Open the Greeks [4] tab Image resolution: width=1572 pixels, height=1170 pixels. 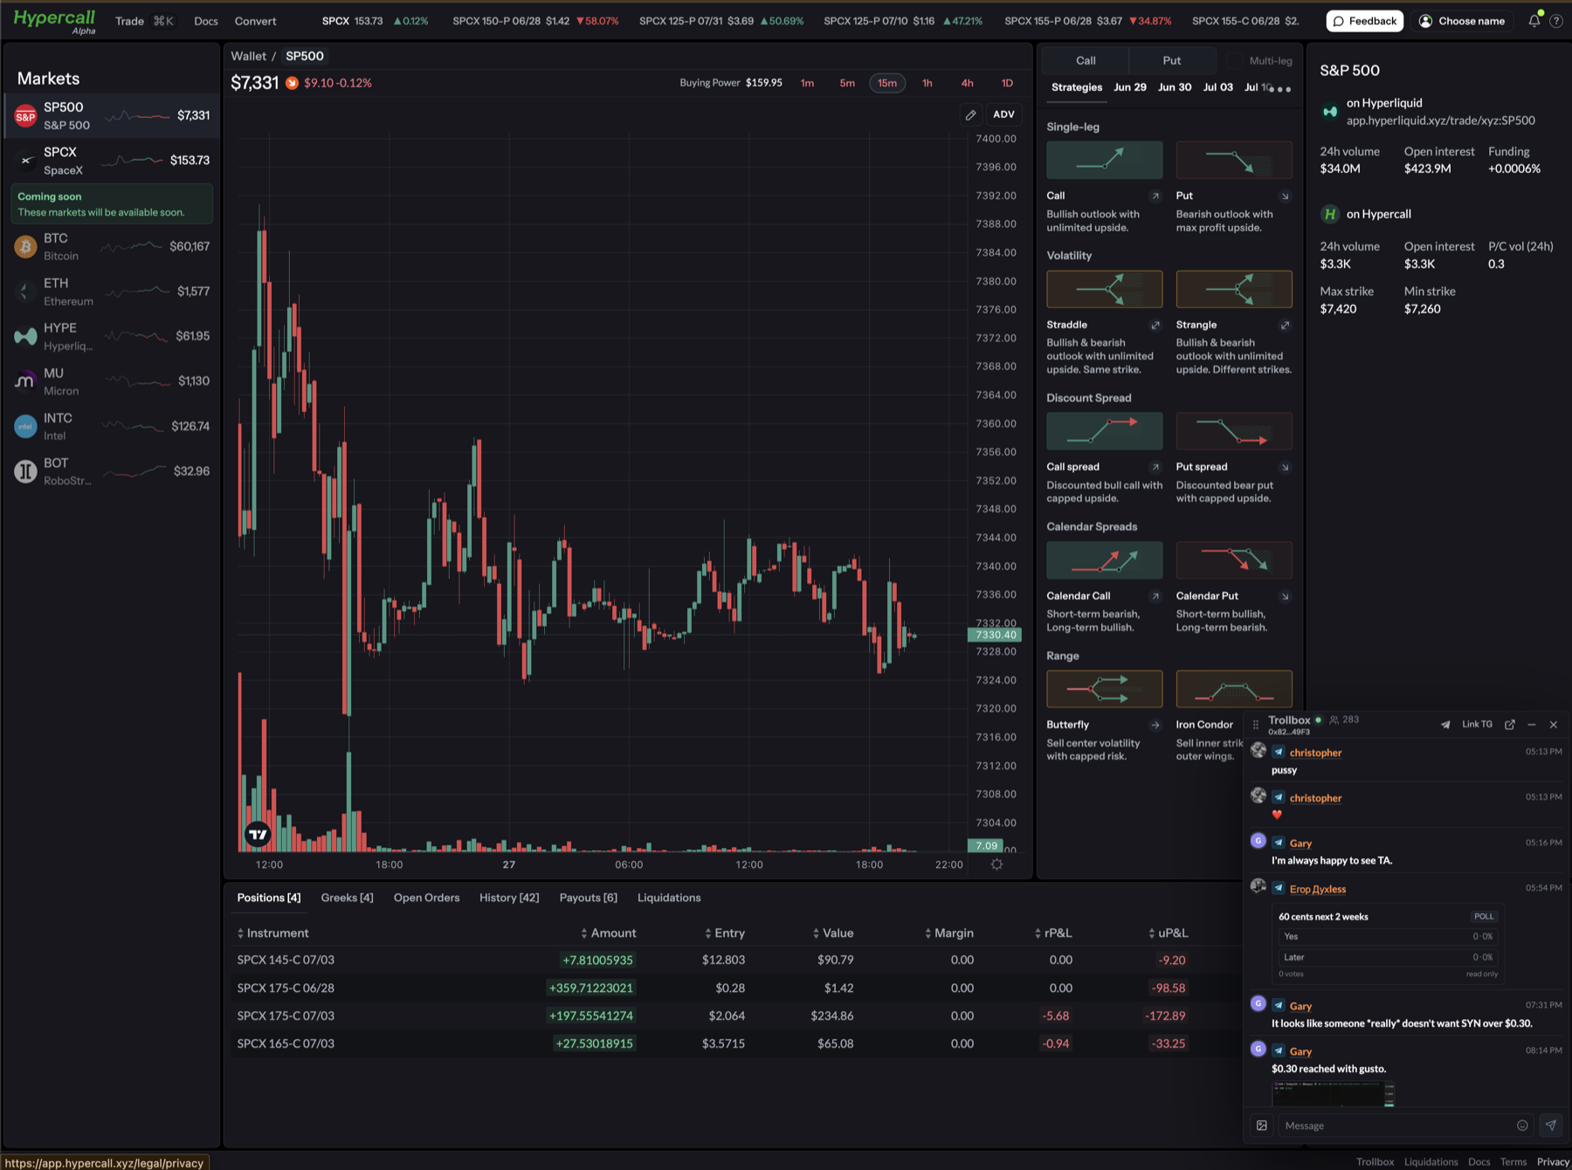click(x=347, y=898)
